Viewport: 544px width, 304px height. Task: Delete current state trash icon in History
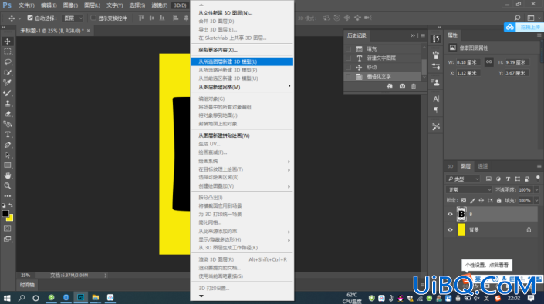(x=413, y=85)
